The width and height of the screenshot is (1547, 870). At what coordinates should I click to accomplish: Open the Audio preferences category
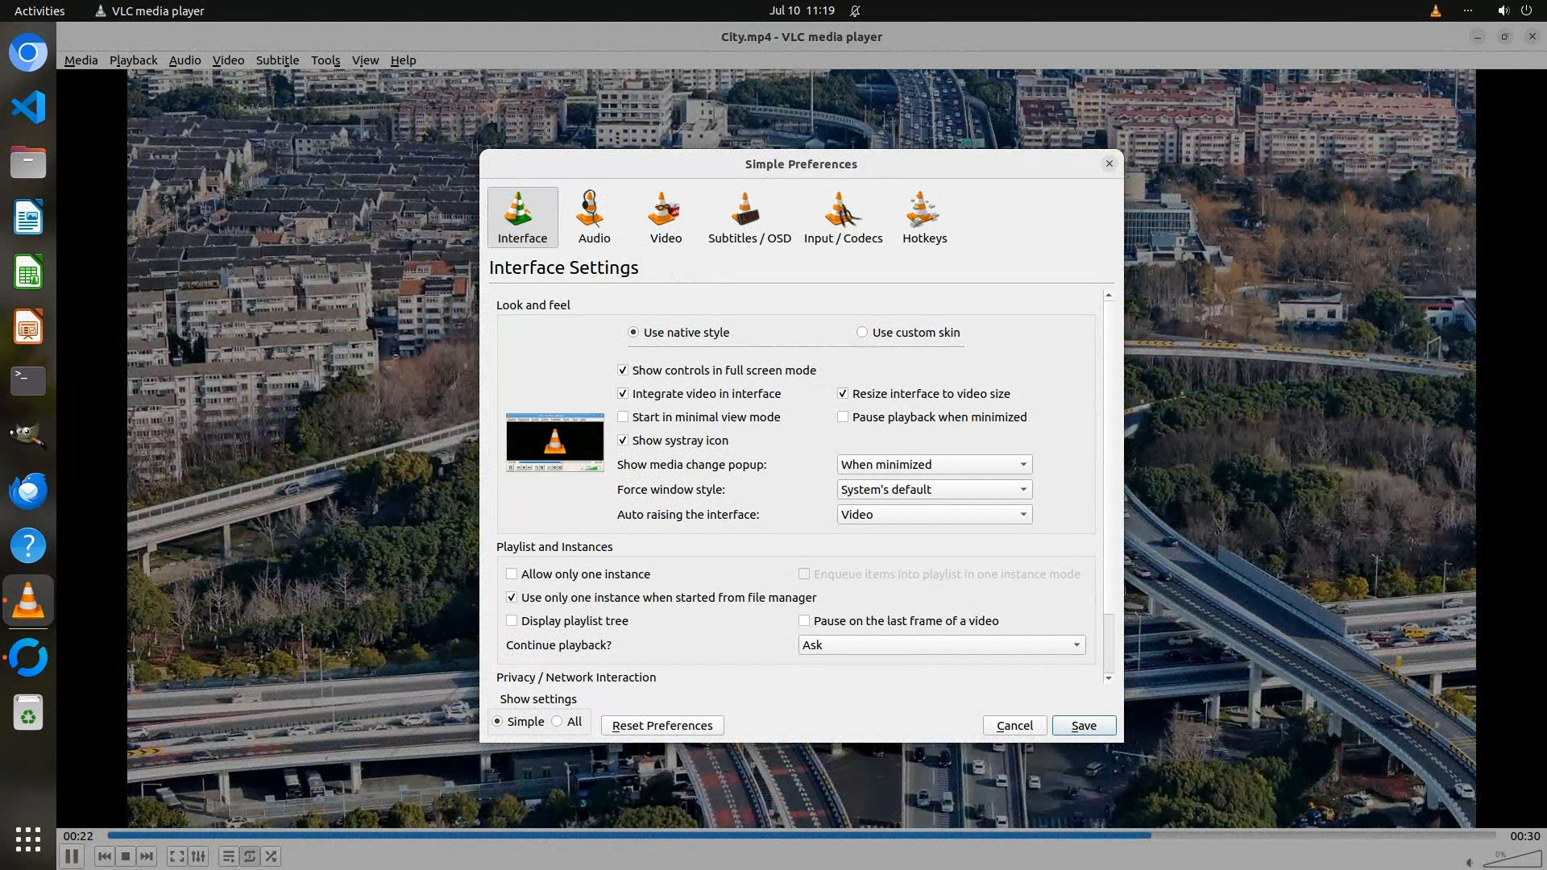(x=594, y=217)
